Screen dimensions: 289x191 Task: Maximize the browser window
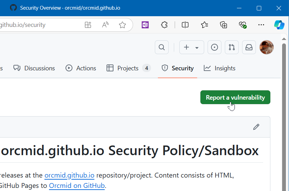click(x=259, y=8)
